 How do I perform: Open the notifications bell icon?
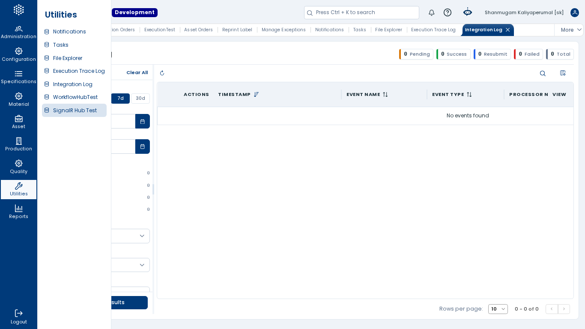pos(432,12)
